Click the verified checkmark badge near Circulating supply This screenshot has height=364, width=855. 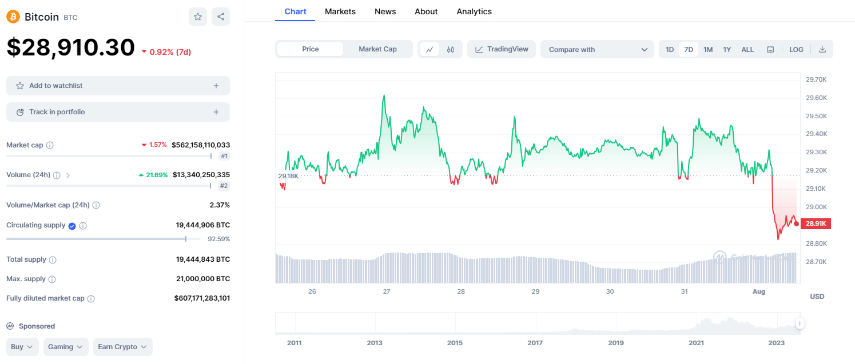point(72,226)
